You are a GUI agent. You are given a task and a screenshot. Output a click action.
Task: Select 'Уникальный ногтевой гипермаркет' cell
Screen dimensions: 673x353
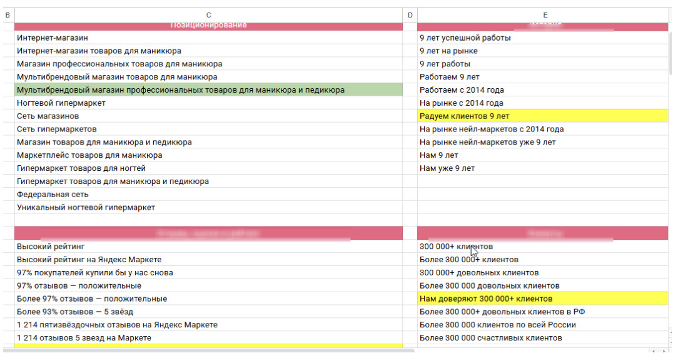pyautogui.click(x=209, y=207)
